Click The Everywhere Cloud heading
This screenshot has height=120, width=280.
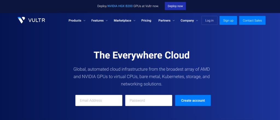pos(141,55)
